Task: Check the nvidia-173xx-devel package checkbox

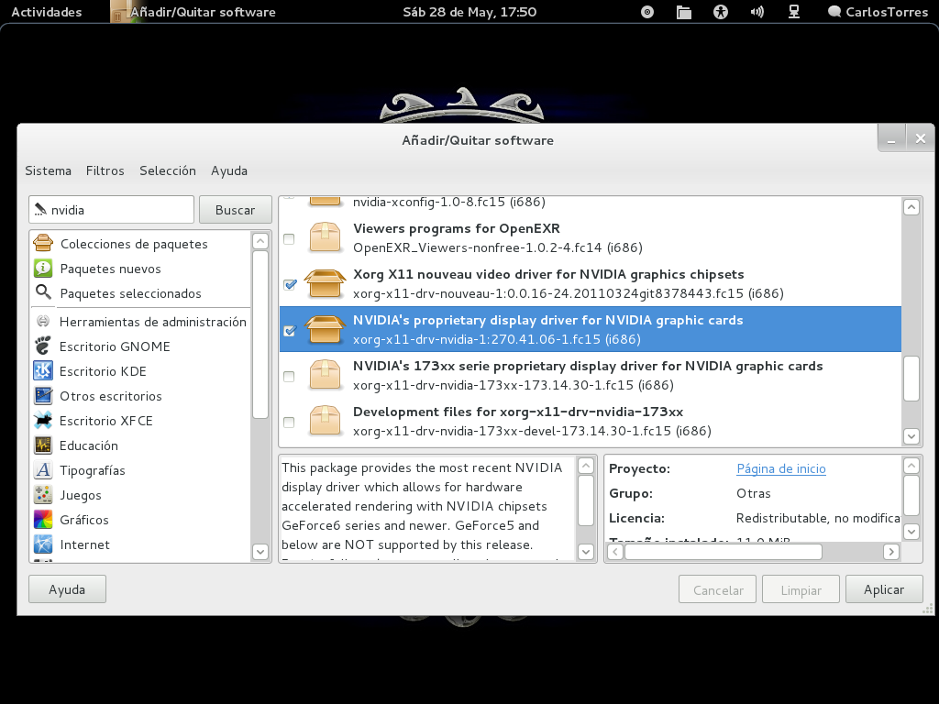Action: [x=289, y=422]
